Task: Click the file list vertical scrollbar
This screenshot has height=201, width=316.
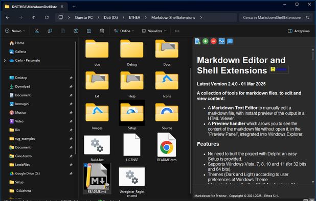Action: pyautogui.click(x=190, y=131)
